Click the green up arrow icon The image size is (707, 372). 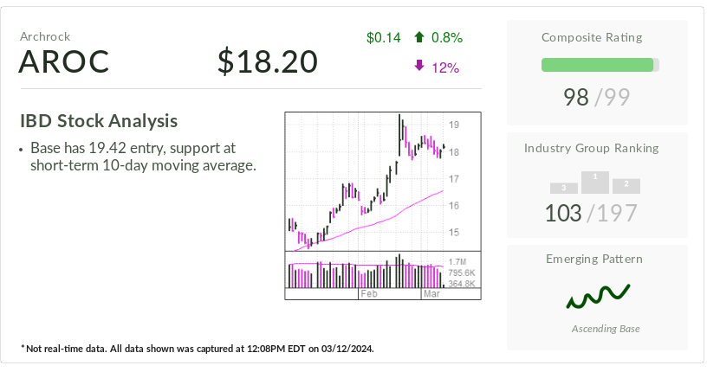point(419,37)
